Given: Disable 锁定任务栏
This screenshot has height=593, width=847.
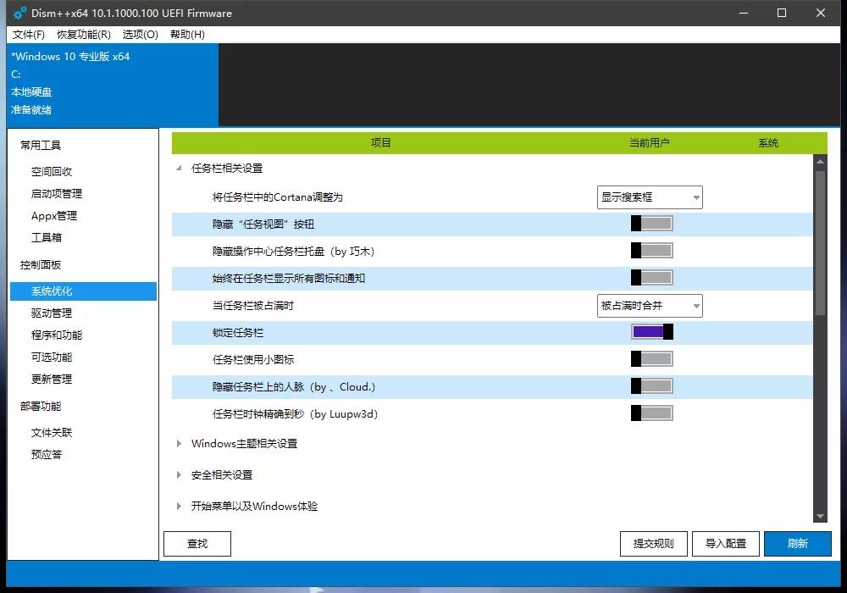Looking at the screenshot, I should coord(650,331).
